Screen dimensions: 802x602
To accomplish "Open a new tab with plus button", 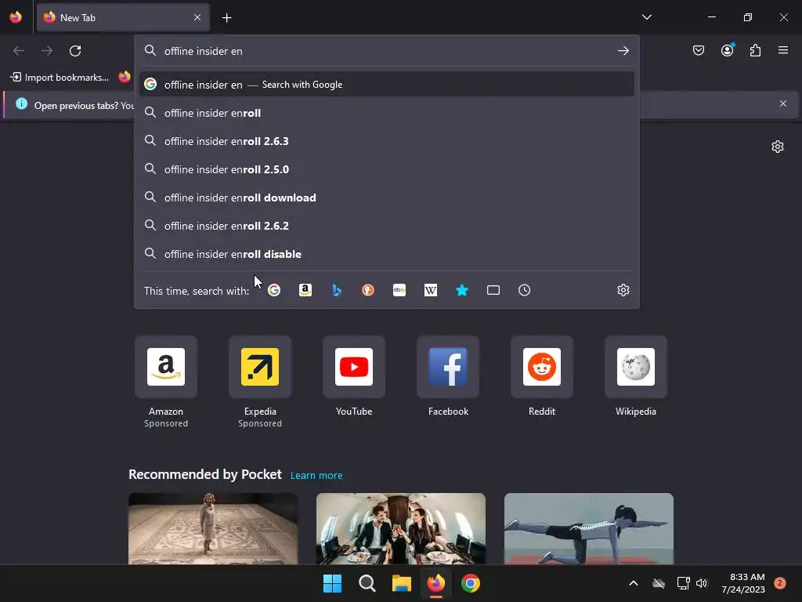I will coord(226,18).
